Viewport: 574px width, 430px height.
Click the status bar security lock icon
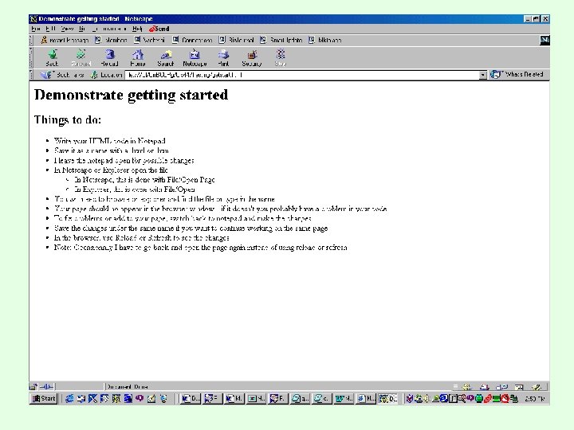33,386
